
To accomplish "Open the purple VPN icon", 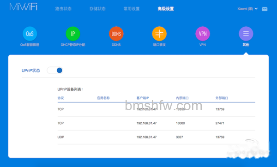I will 203,34.
